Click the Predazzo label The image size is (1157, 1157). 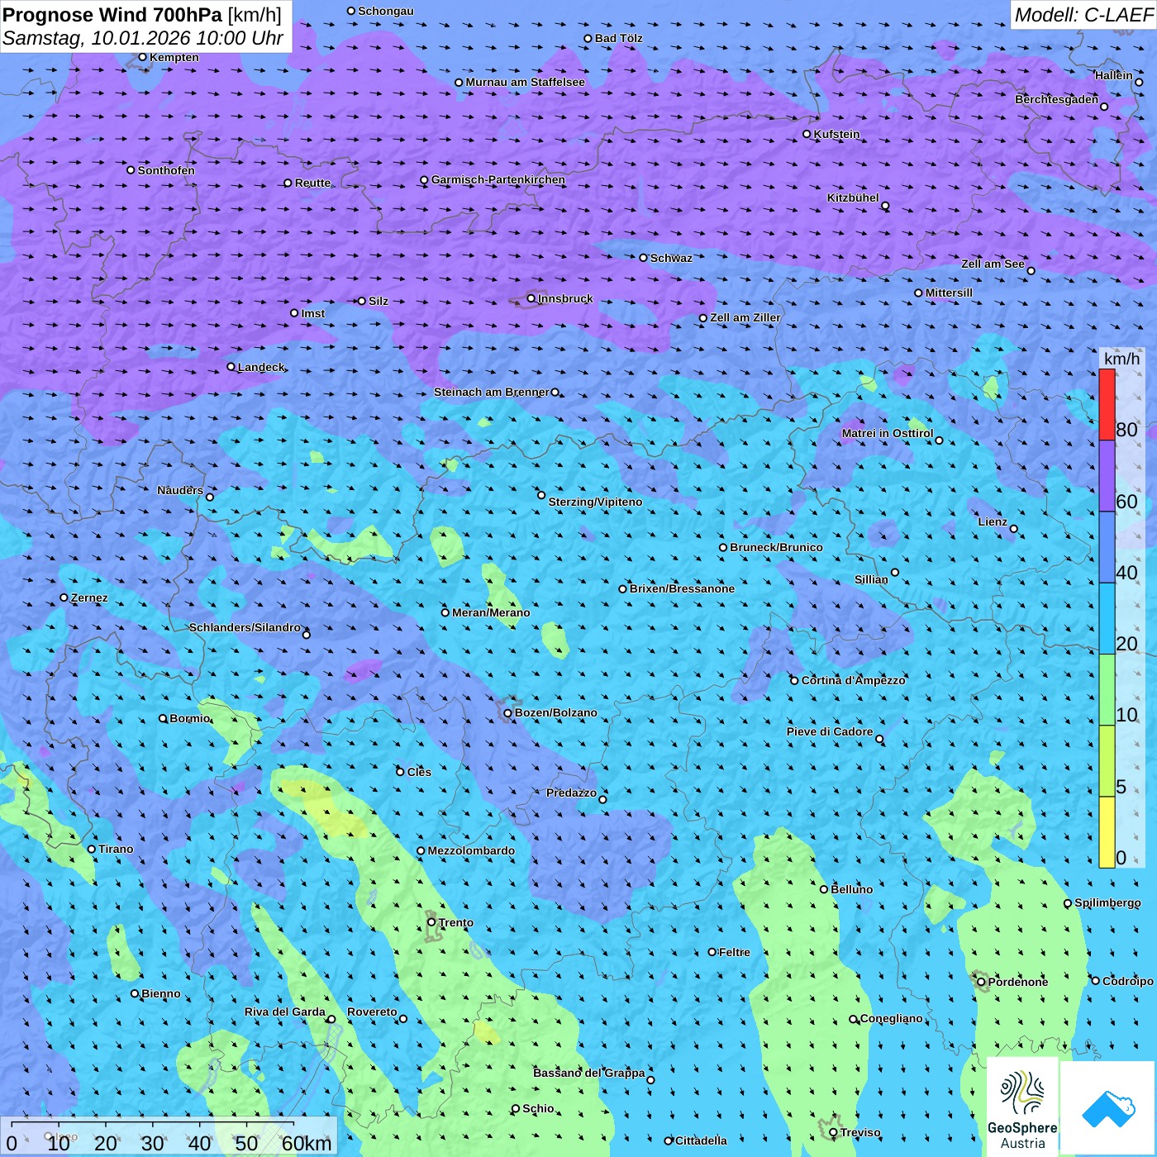click(571, 793)
